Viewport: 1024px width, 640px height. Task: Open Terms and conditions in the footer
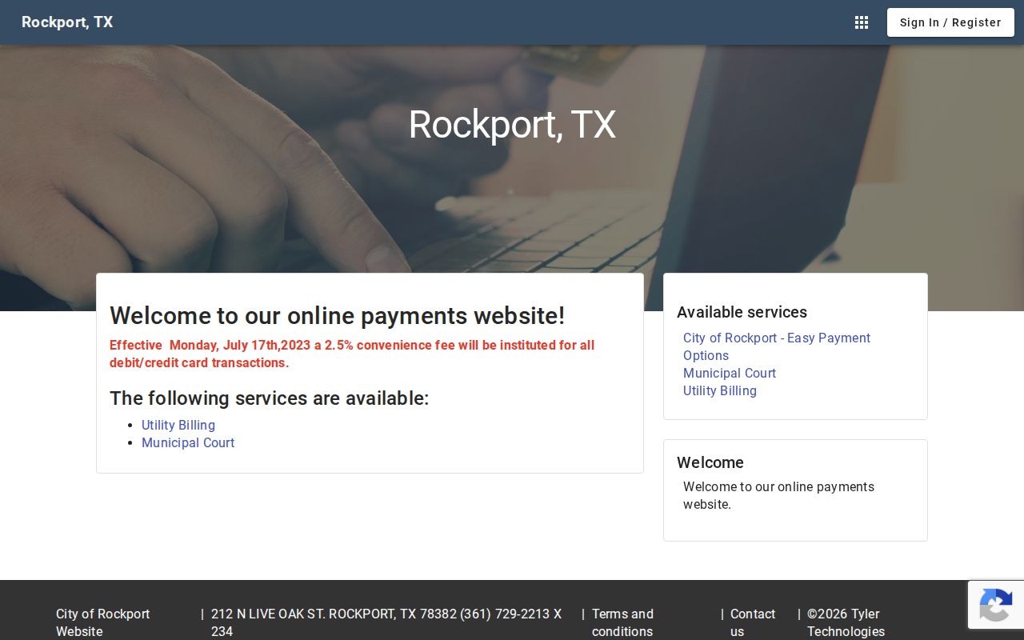tap(622, 622)
